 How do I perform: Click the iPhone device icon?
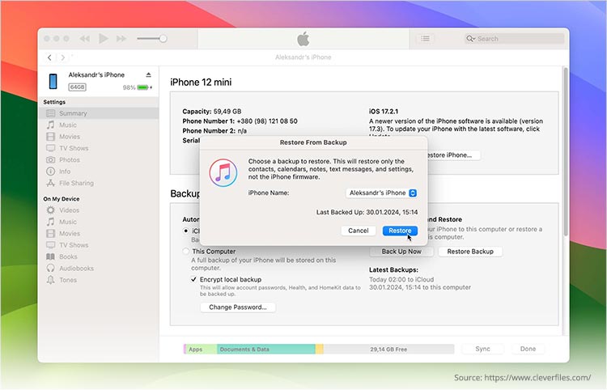tap(53, 81)
